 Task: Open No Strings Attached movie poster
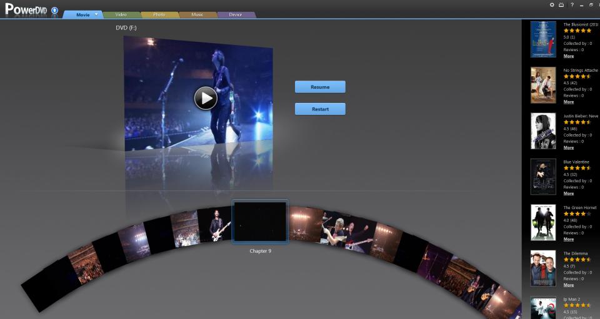543,85
